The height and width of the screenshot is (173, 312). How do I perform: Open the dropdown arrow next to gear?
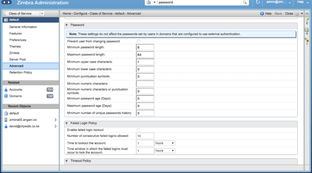pos(302,13)
